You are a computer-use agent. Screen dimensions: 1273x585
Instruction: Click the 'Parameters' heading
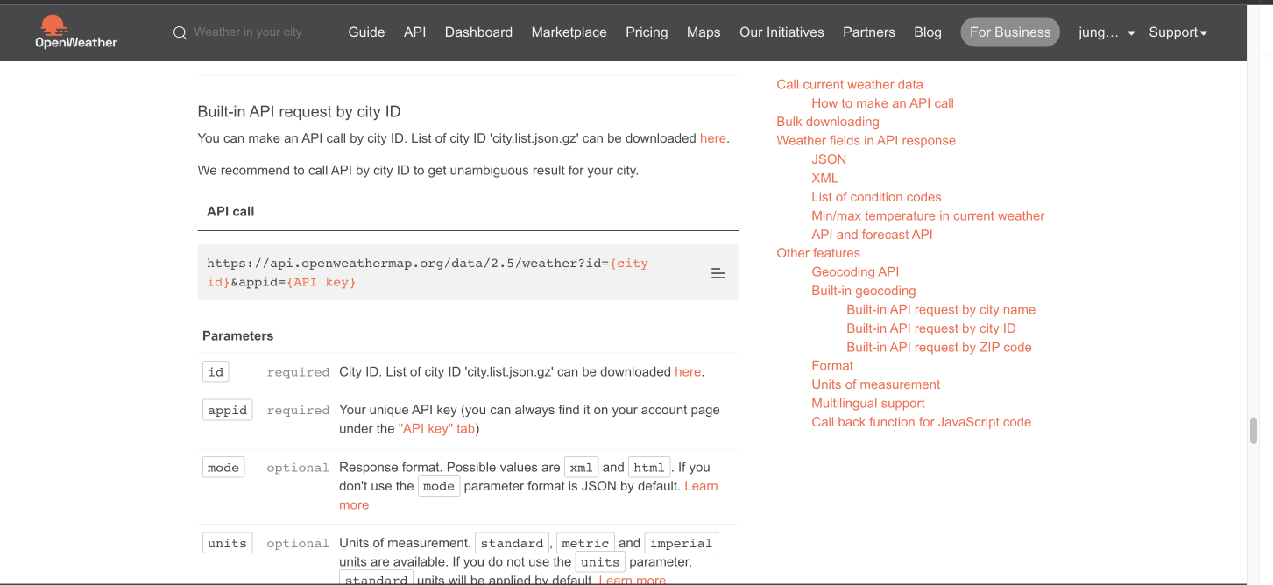pos(237,336)
